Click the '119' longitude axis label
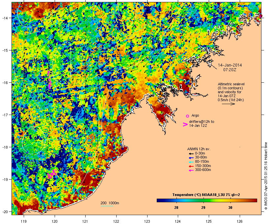Image resolution: width=270 pixels, height=224 pixels. click(x=24, y=221)
